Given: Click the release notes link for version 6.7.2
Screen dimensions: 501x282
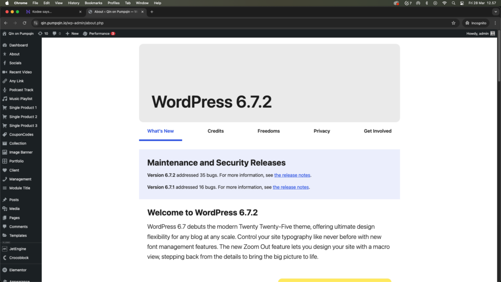Looking at the screenshot, I should [292, 175].
